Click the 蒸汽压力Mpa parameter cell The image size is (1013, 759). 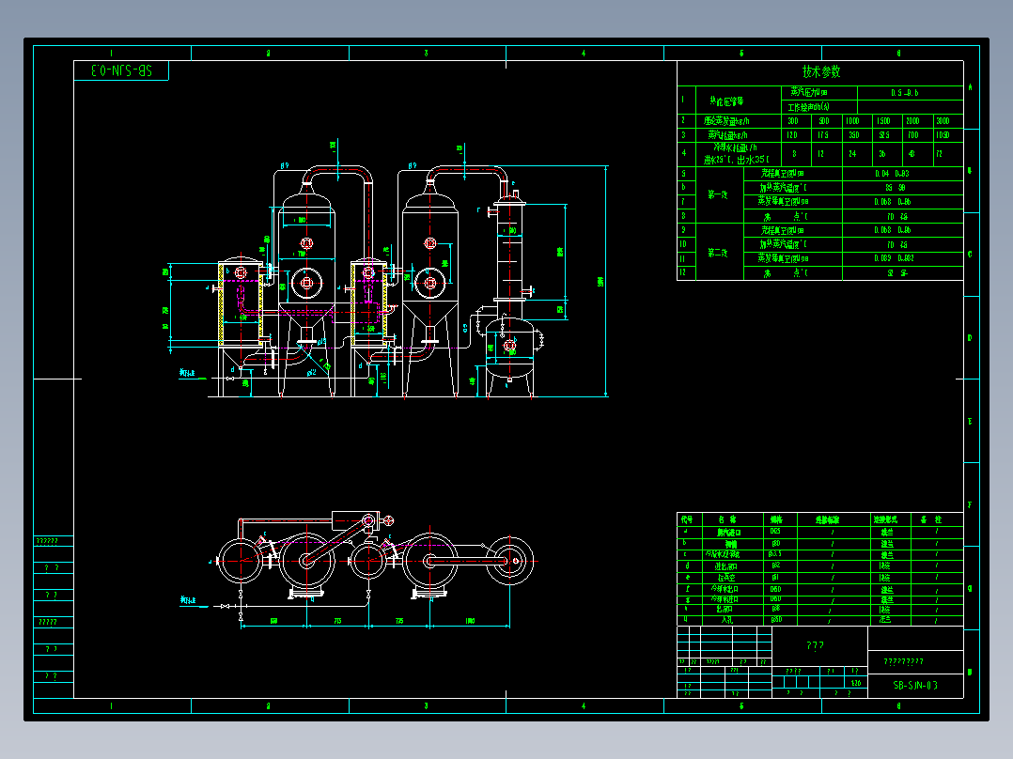(x=818, y=93)
